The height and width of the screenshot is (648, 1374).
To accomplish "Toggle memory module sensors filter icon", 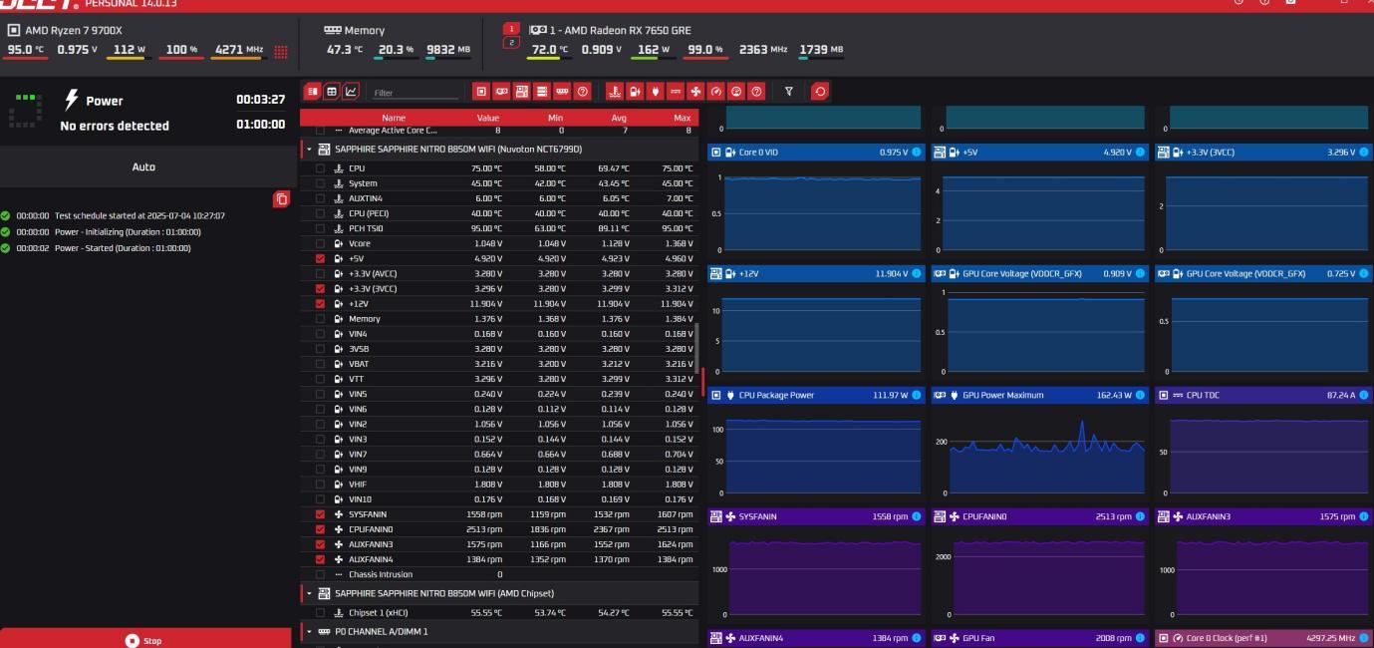I will (x=562, y=92).
